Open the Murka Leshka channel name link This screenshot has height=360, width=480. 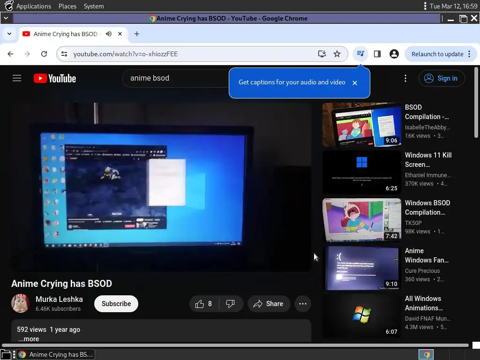(59, 299)
